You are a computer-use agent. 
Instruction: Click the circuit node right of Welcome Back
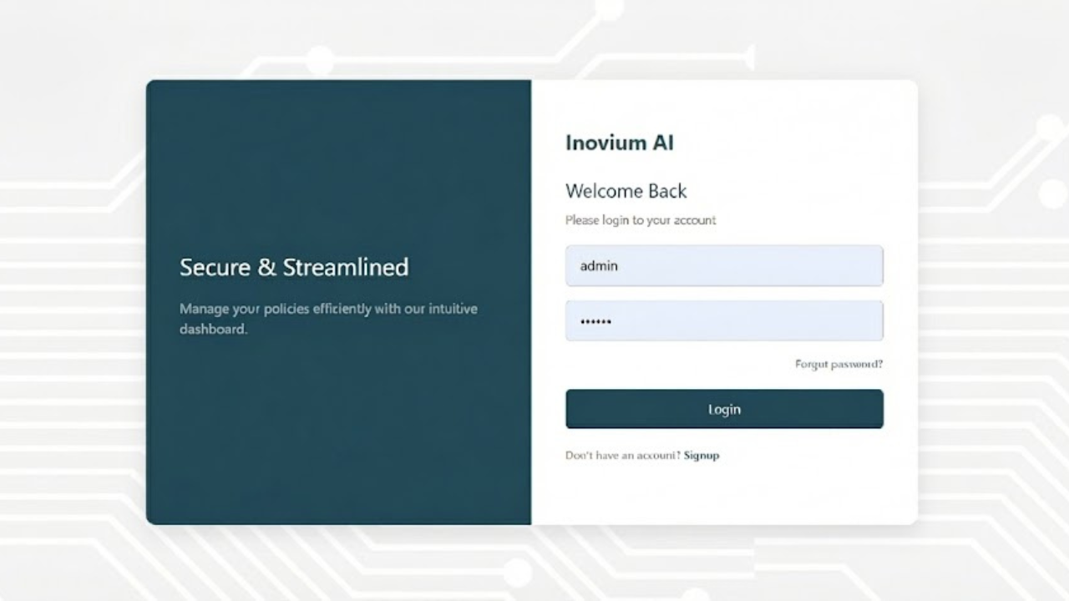(1052, 194)
